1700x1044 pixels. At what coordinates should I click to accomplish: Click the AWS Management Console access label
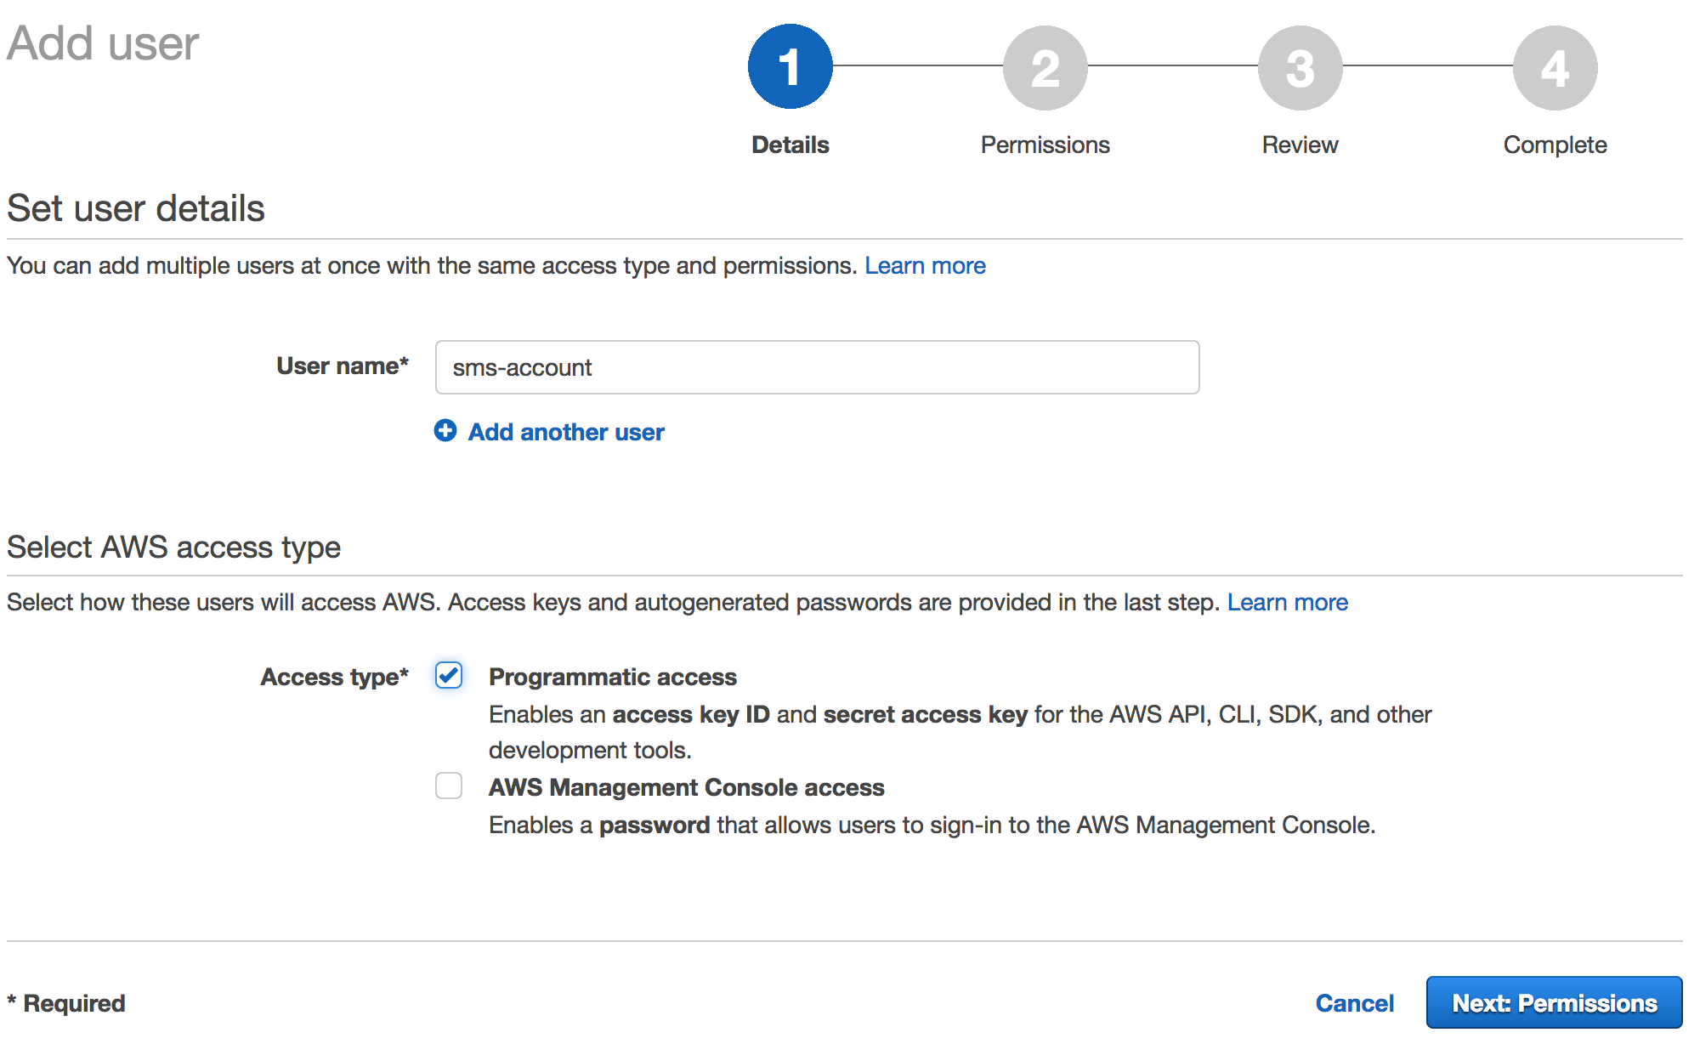(686, 787)
